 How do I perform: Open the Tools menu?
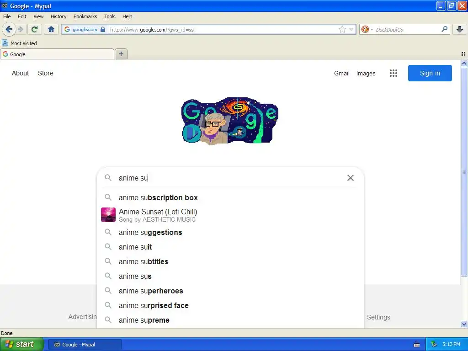click(x=110, y=16)
